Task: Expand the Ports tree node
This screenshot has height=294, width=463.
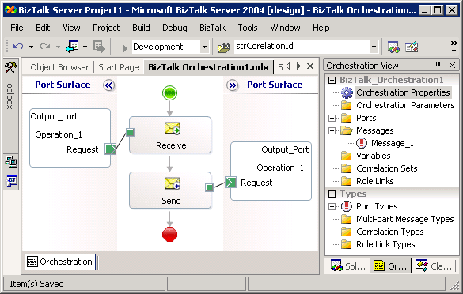Action: [x=332, y=118]
